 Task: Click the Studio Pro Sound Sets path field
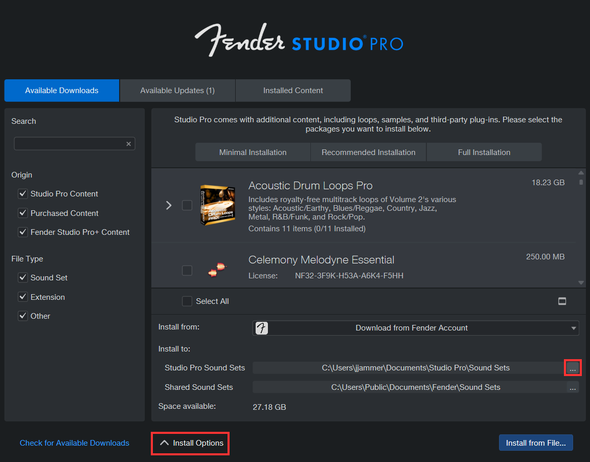click(x=410, y=368)
